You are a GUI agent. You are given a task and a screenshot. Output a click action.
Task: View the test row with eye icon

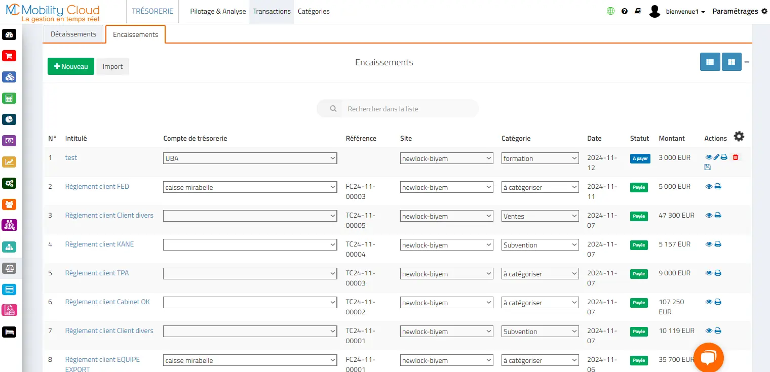[709, 157]
